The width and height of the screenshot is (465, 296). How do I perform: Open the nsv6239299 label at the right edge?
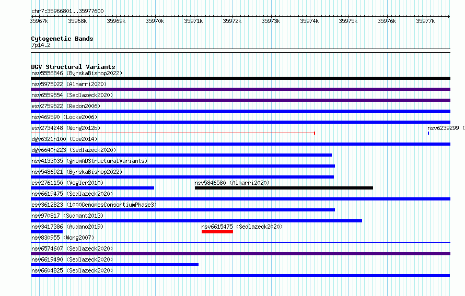point(446,128)
